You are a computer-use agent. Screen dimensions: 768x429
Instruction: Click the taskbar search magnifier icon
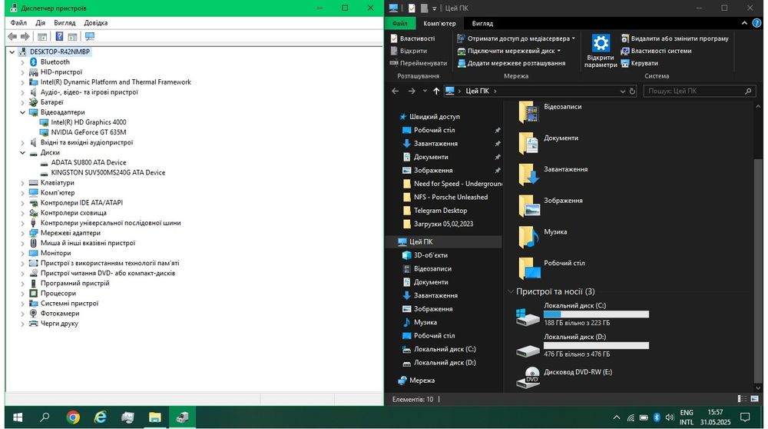tap(45, 417)
